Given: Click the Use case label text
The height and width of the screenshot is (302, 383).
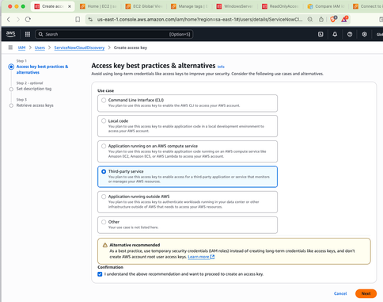Looking at the screenshot, I should tap(106, 90).
